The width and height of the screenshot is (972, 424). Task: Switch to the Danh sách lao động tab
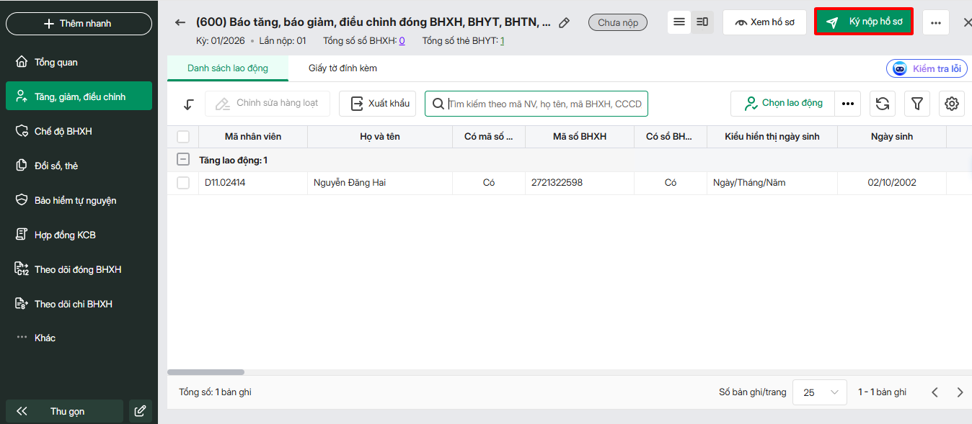click(228, 68)
